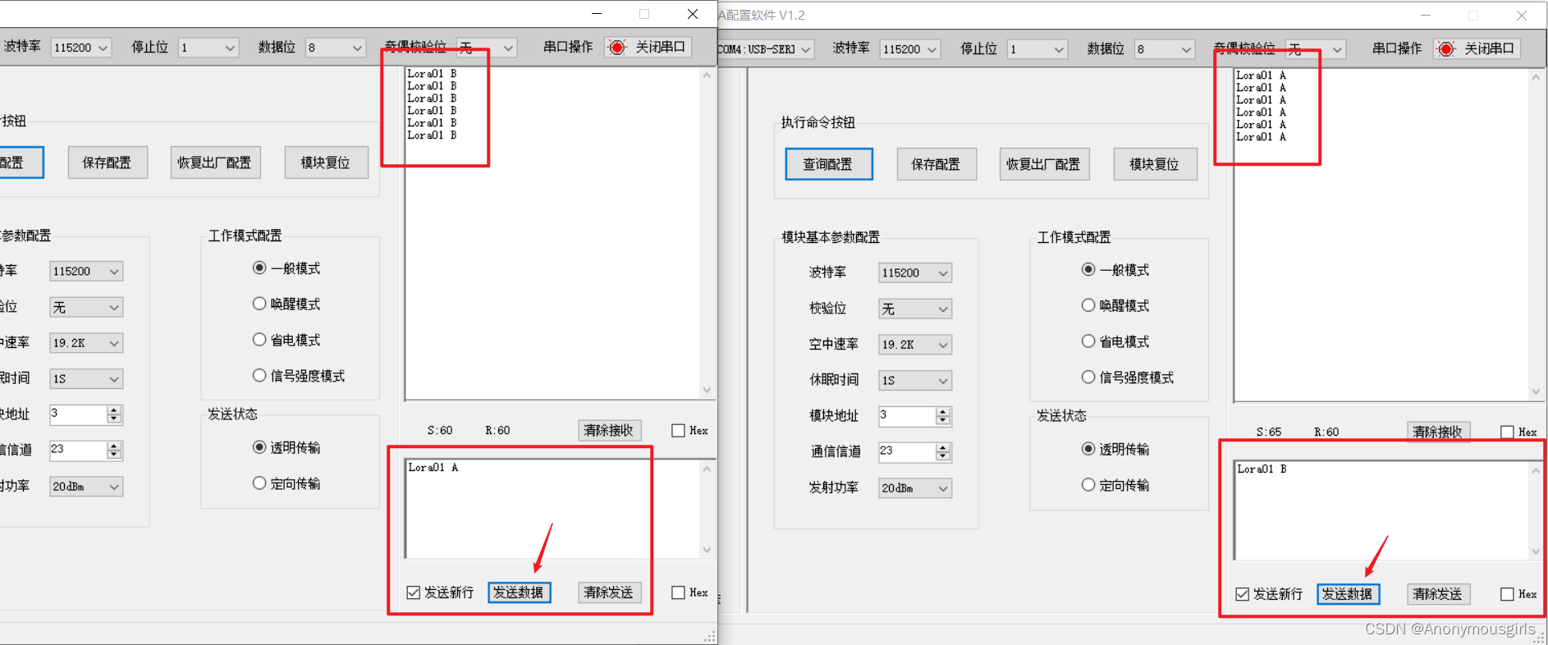Click 清除接收 button in right window
Viewport: 1548px width, 645px height.
coord(1438,432)
